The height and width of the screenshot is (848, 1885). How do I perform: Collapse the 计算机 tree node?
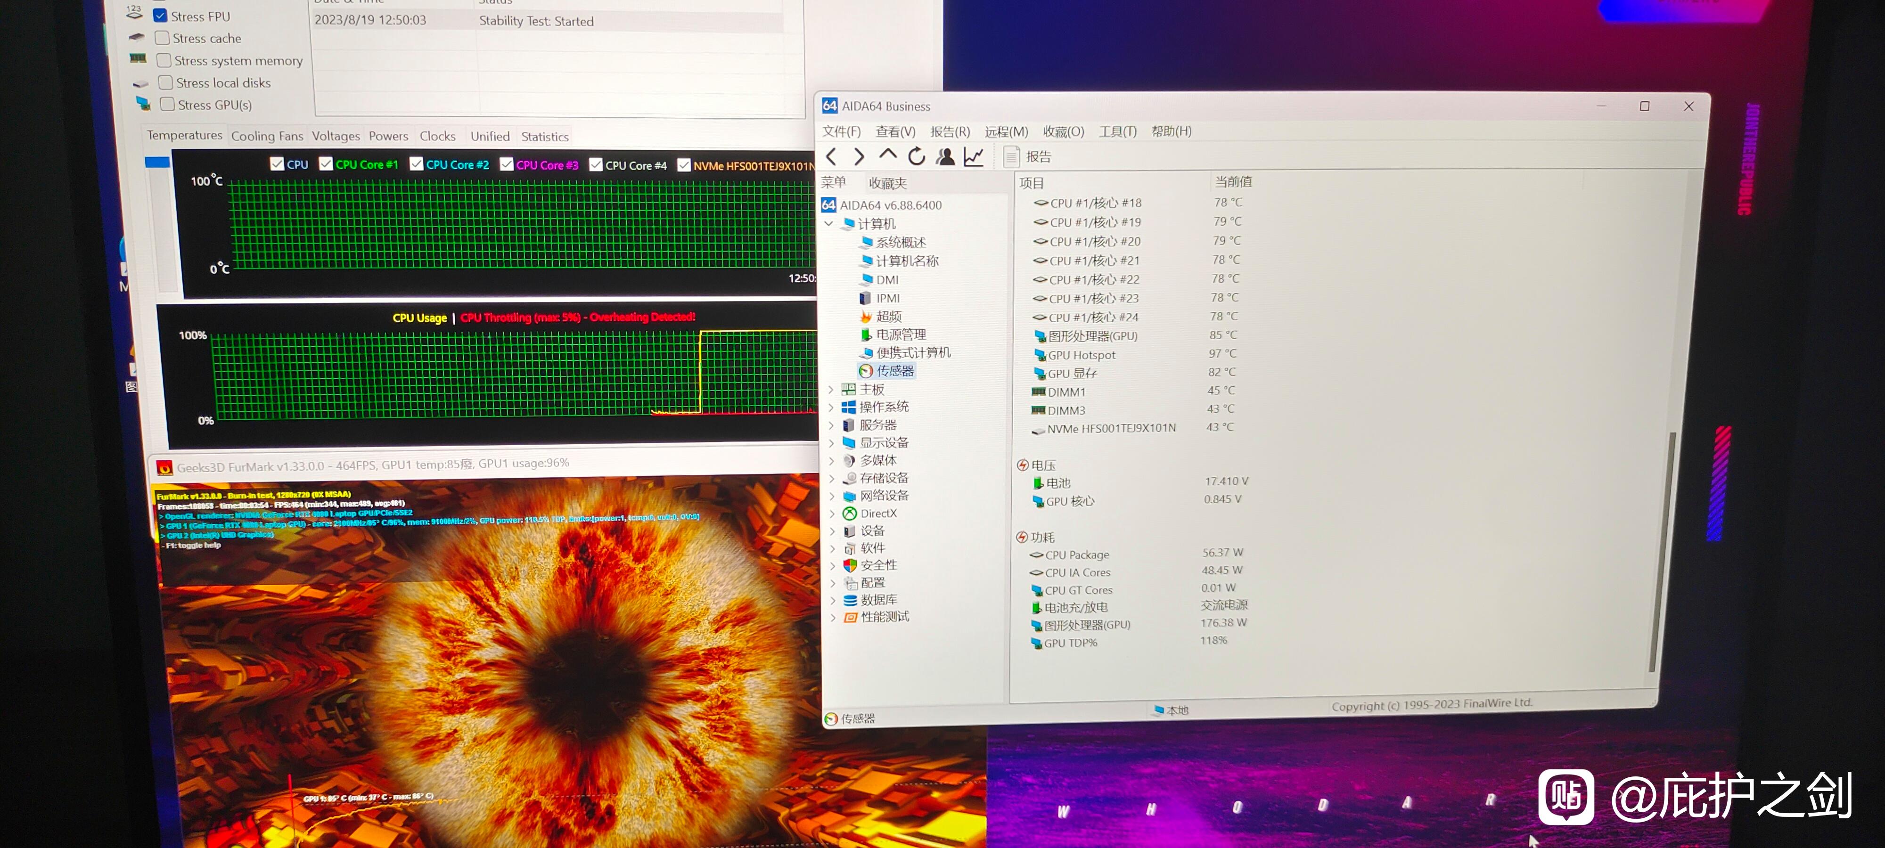coord(829,223)
